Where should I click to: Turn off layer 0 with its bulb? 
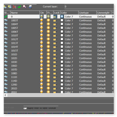41,16
